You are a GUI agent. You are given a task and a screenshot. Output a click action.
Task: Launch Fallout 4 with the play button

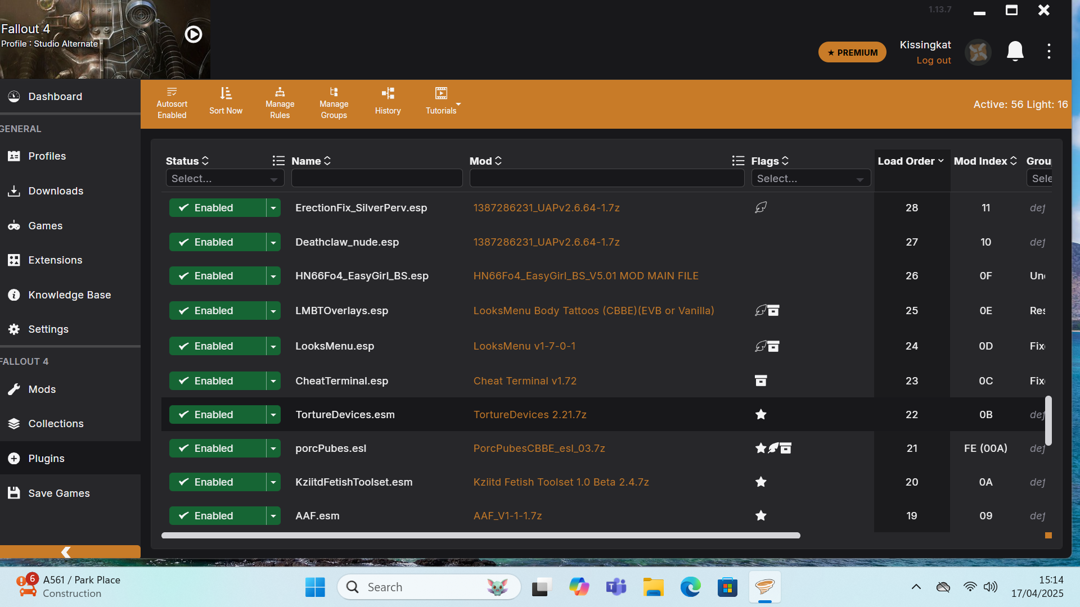click(x=193, y=34)
